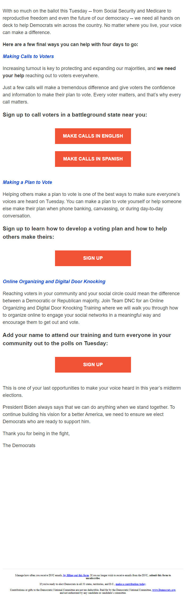Viewport: 186px width, 602px height.
Task: Click 'The Democrats' signature line
Action: pos(19,446)
